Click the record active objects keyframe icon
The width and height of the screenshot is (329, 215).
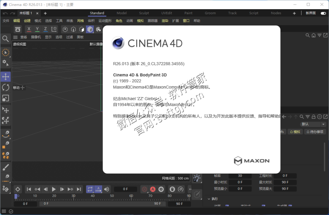[145, 189]
